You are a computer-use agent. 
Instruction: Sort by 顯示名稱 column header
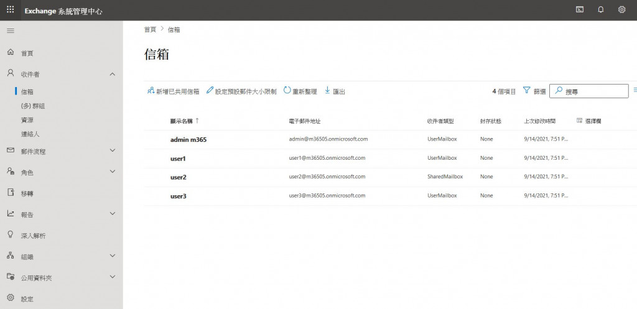181,121
